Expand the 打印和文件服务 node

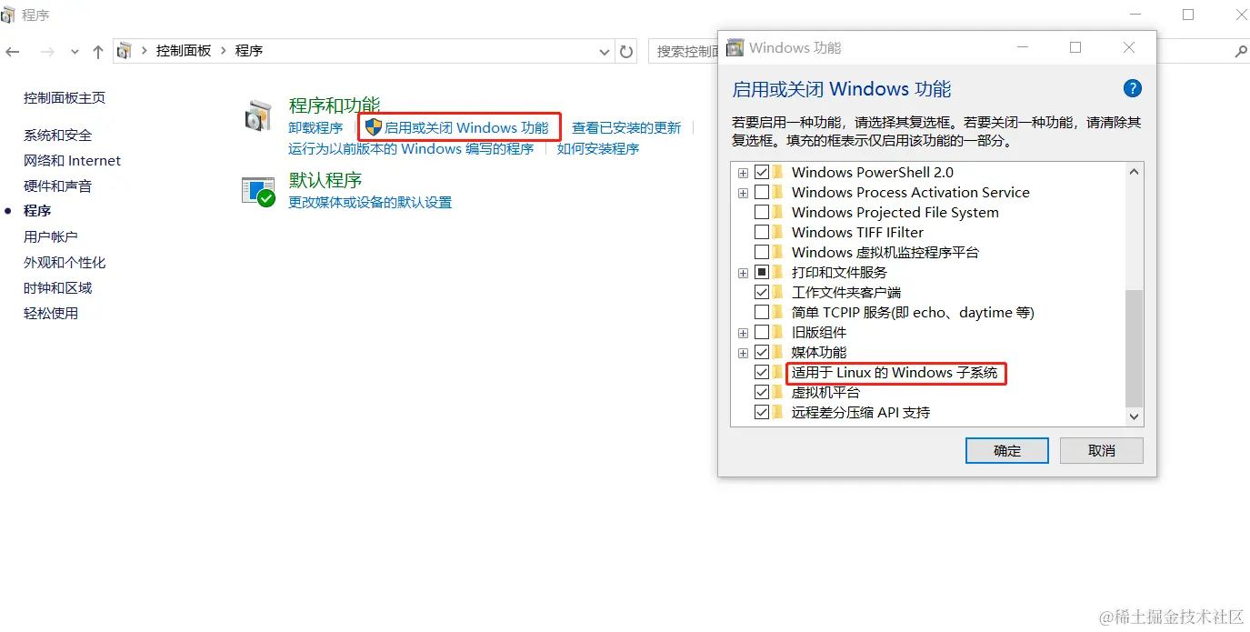[x=743, y=272]
